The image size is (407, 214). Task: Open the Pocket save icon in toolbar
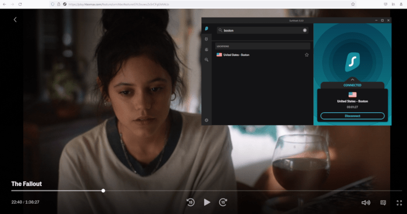[385, 4]
